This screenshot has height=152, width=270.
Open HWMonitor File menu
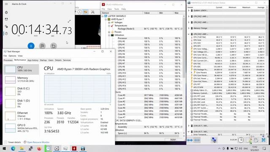[103, 9]
